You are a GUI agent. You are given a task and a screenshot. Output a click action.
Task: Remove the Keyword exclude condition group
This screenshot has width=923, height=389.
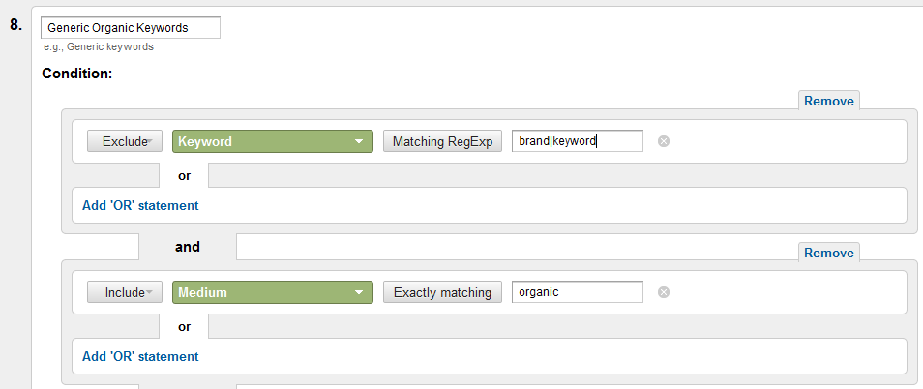point(829,102)
